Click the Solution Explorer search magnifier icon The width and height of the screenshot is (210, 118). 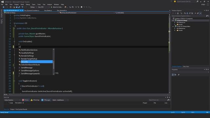207,16
